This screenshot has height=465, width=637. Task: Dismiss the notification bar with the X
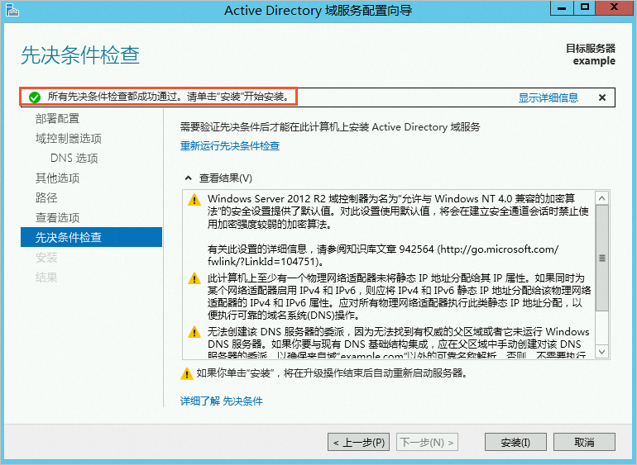coord(602,97)
